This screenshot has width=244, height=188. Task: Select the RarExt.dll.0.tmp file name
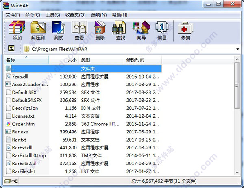coord(29,155)
